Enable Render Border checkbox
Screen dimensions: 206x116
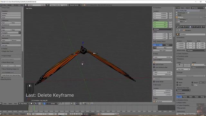click(x=154, y=82)
